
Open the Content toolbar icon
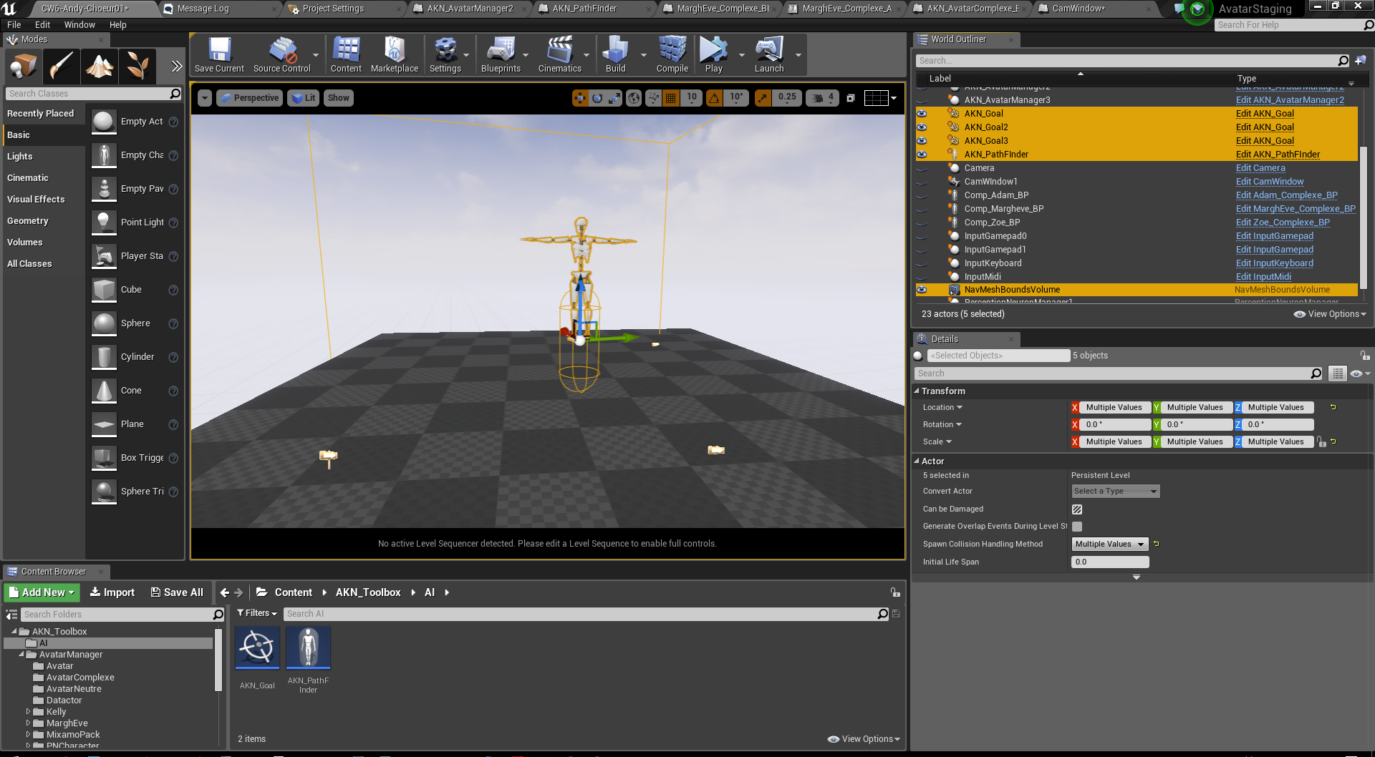[346, 55]
